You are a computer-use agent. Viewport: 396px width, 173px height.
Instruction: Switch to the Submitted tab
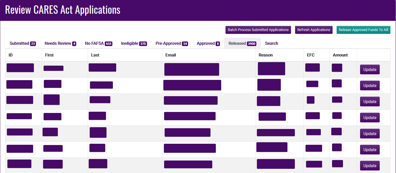22,44
